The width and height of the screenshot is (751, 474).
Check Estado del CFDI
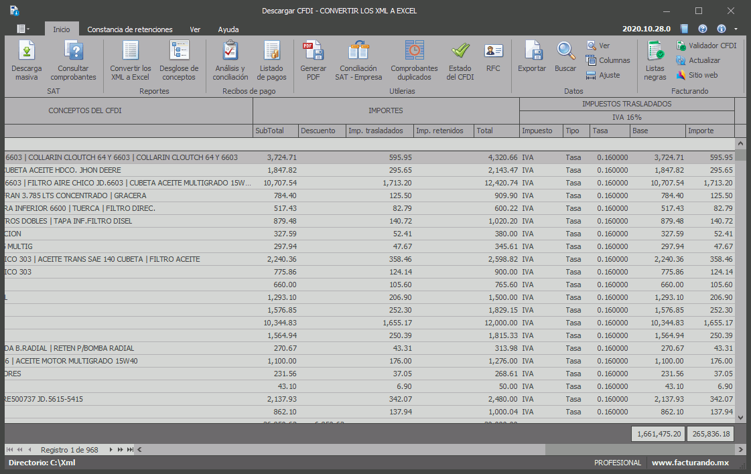point(460,60)
